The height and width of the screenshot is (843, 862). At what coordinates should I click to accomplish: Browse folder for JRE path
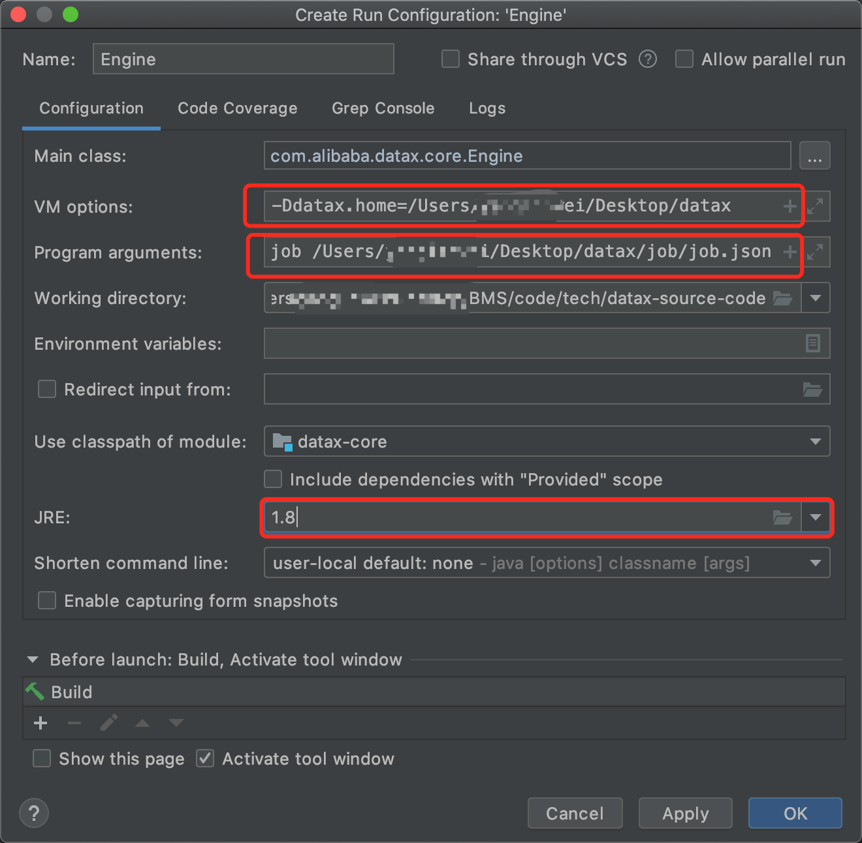click(782, 517)
